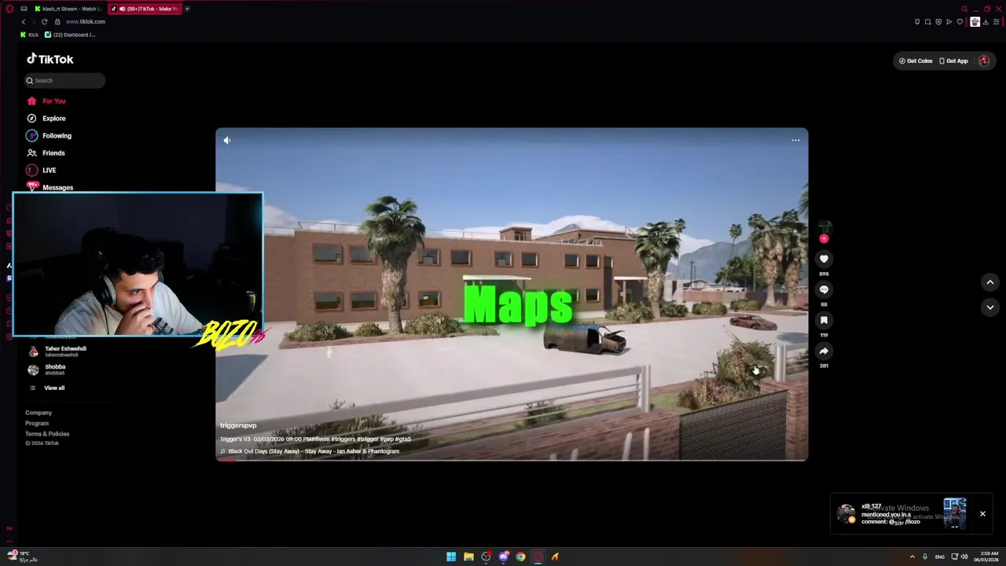This screenshot has height=566, width=1006.
Task: Open the workspaces icon beside the Opera logo
Action: (x=24, y=9)
